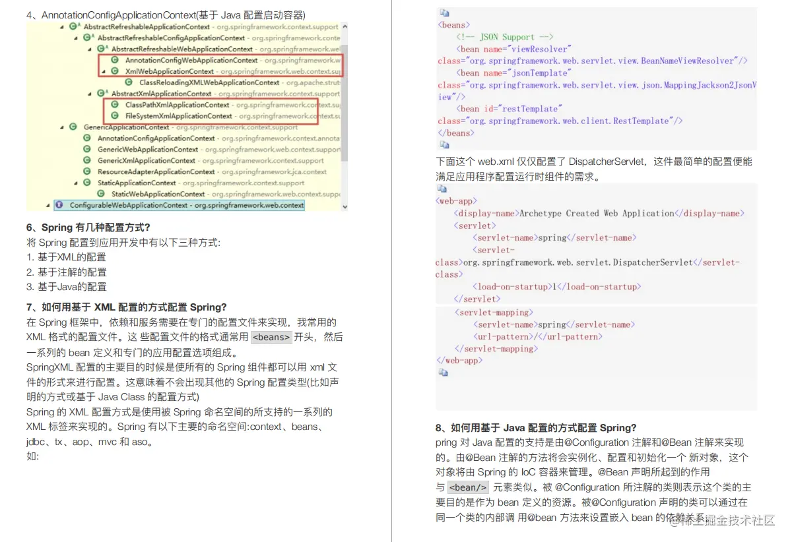Click the AnnotationConfigApplicationContext tree row class icon

point(87,138)
